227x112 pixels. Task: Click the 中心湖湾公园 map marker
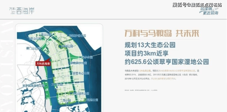pyautogui.click(x=71, y=94)
